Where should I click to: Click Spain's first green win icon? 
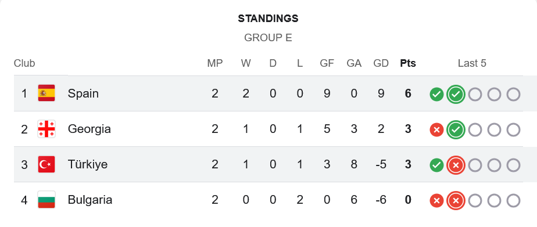[436, 95]
